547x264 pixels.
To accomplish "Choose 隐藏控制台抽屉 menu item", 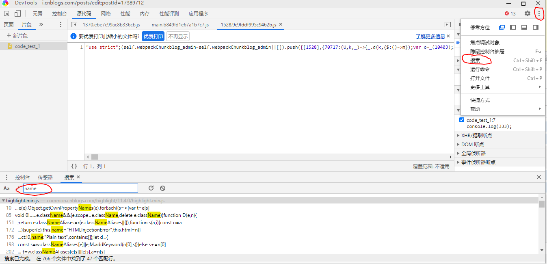I will 503,51.
